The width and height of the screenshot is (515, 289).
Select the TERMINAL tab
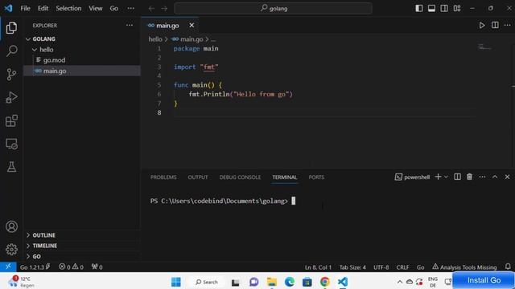tap(284, 177)
